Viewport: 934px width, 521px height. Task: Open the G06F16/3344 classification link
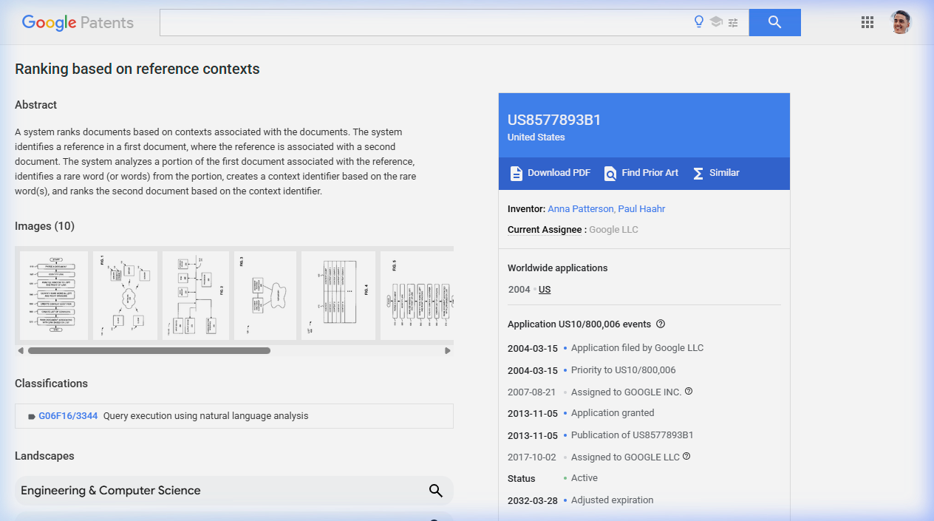[x=68, y=416]
